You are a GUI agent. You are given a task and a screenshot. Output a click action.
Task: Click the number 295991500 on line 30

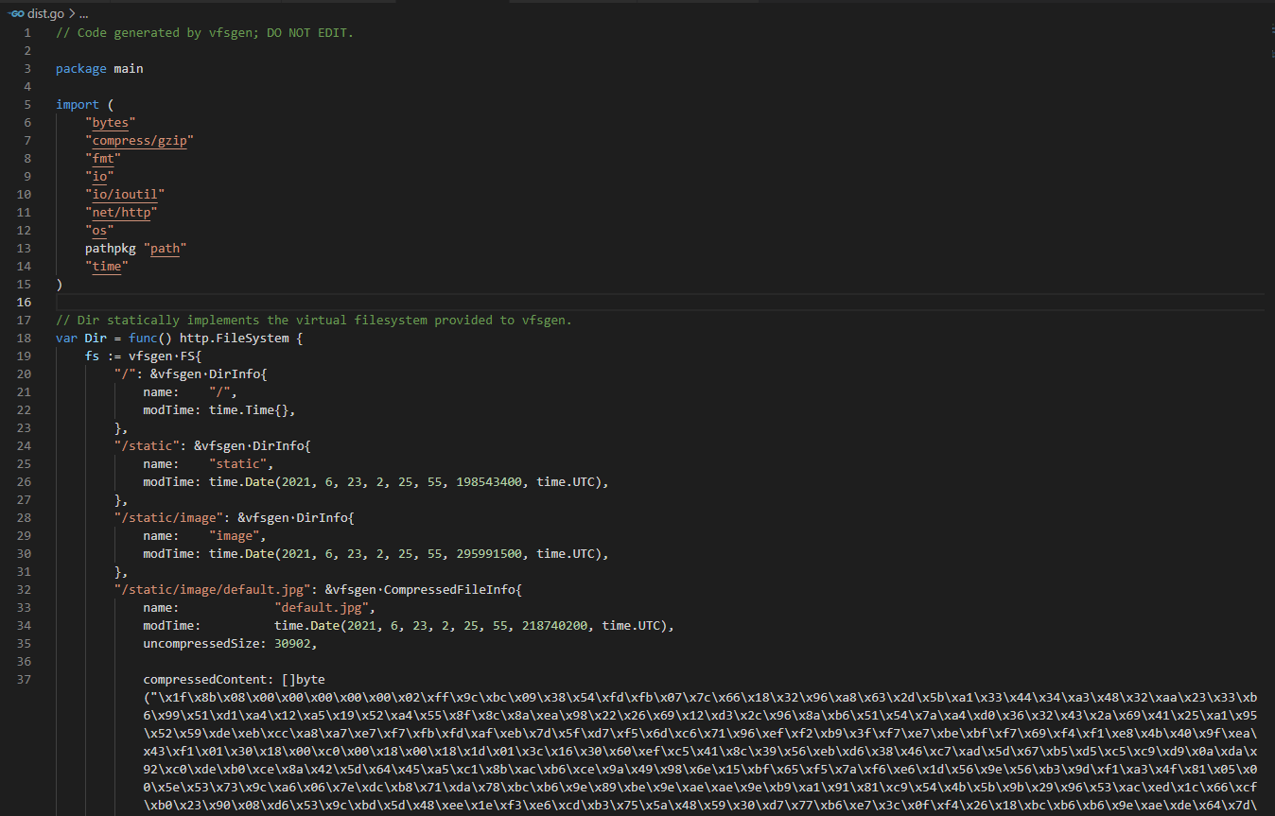(x=489, y=554)
